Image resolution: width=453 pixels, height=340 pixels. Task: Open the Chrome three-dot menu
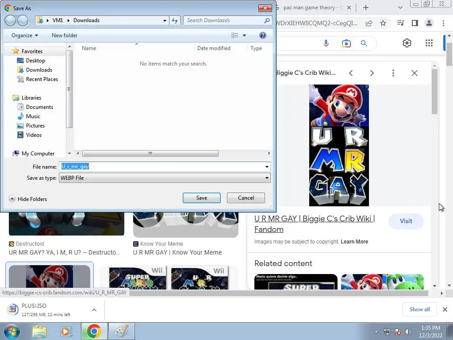(x=443, y=23)
